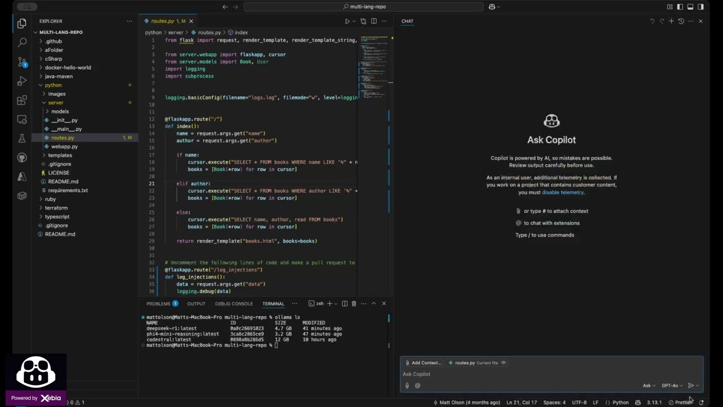This screenshot has height=407, width=723.
Task: Run Python file with play icon
Action: click(x=347, y=21)
